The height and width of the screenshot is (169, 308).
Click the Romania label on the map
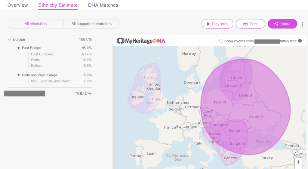236,131
